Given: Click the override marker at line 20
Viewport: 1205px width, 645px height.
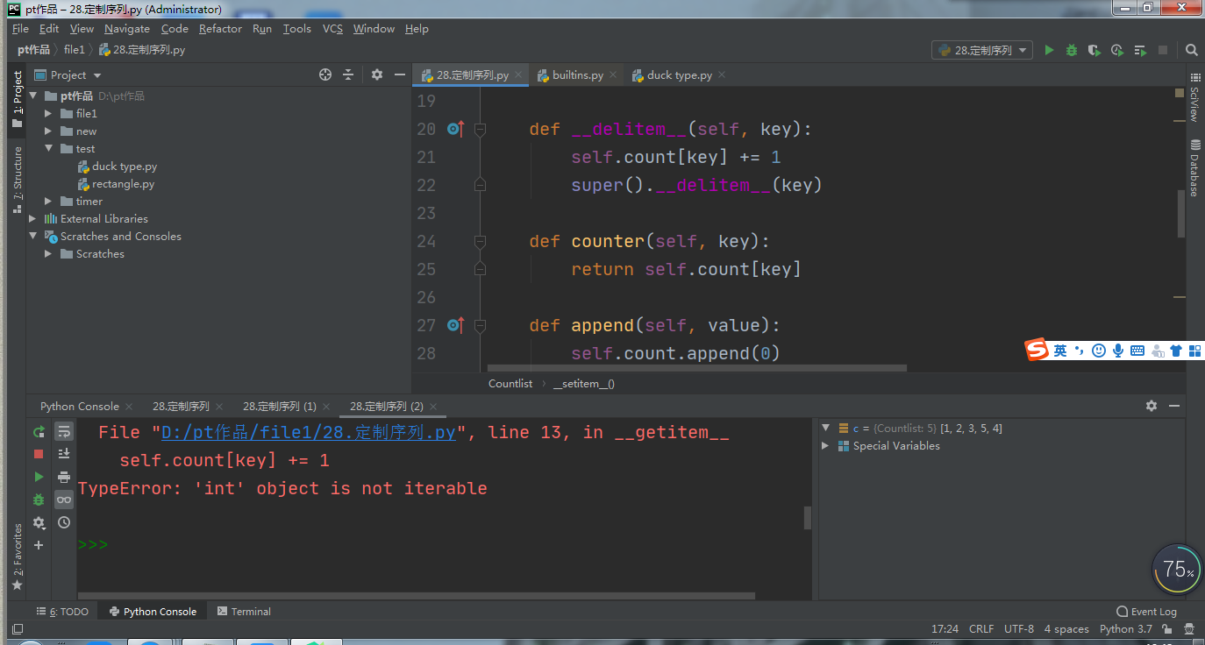Looking at the screenshot, I should pos(455,129).
